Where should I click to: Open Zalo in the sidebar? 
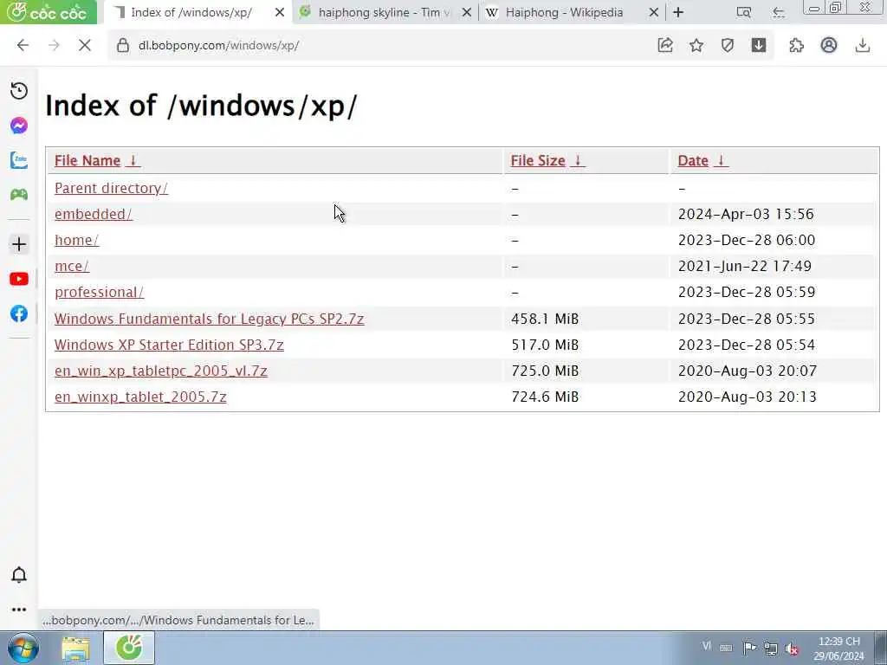tap(19, 160)
